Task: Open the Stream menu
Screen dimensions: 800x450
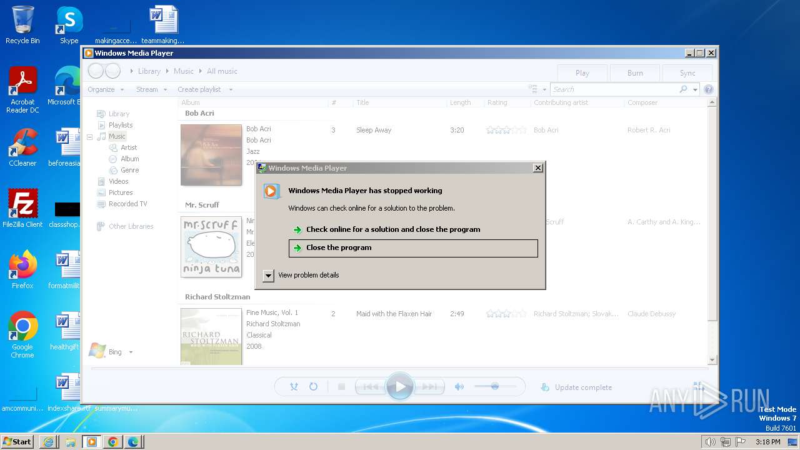Action: point(152,89)
